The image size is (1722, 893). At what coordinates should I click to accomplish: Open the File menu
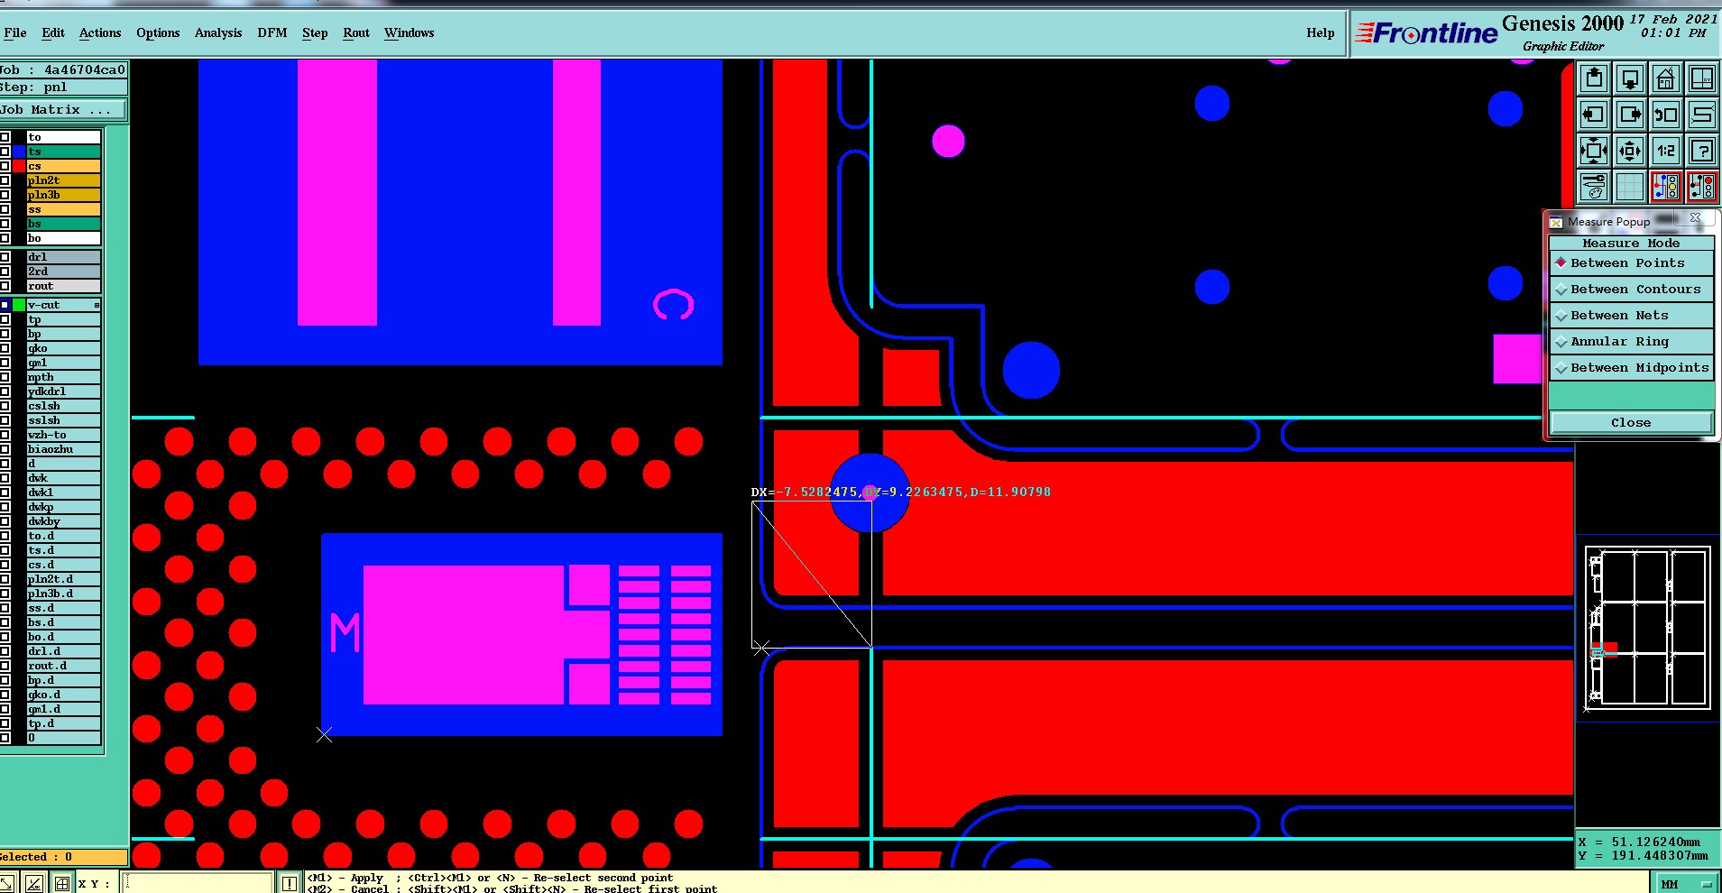click(15, 33)
